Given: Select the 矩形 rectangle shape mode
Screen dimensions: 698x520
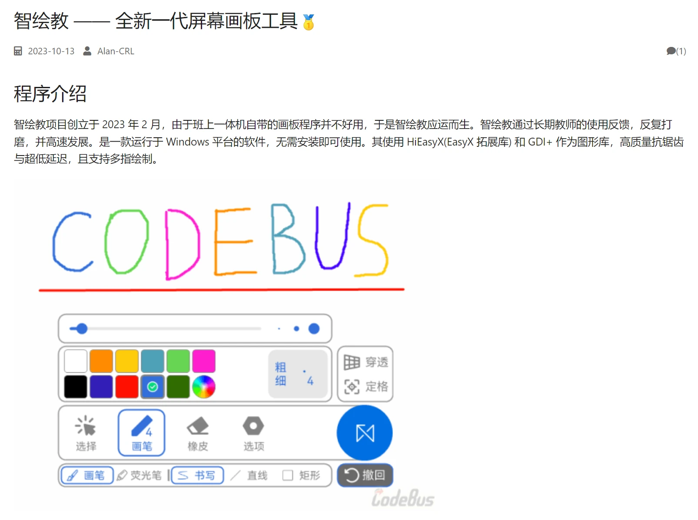Looking at the screenshot, I should click(x=301, y=475).
